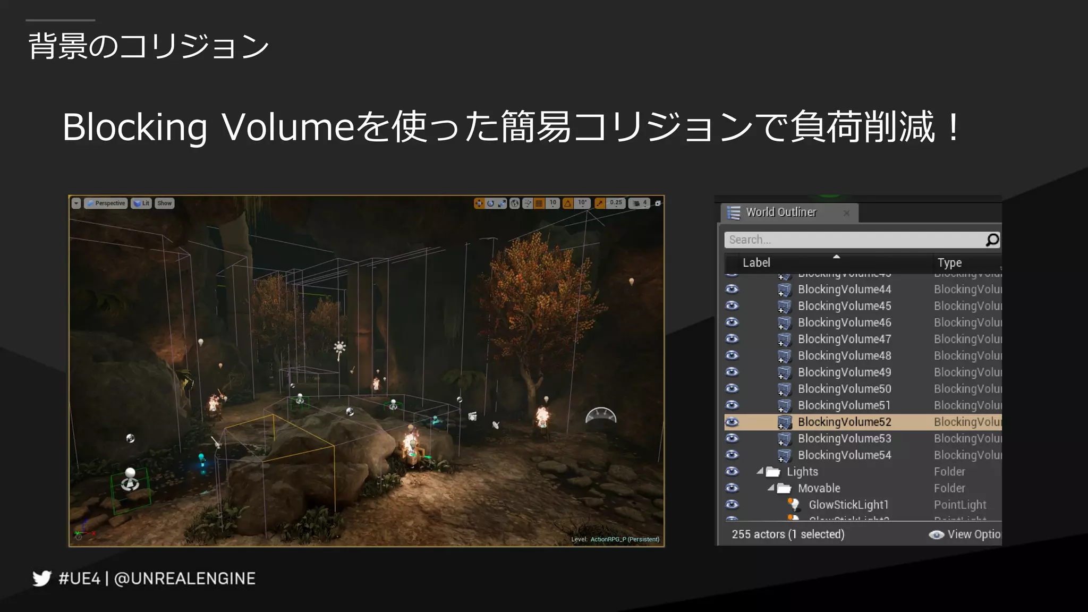Image resolution: width=1088 pixels, height=612 pixels.
Task: Click the Twitter bird icon
Action: pyautogui.click(x=42, y=579)
